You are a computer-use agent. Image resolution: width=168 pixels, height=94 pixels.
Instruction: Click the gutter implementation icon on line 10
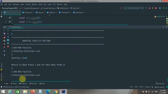pyautogui.click(x=10, y=22)
